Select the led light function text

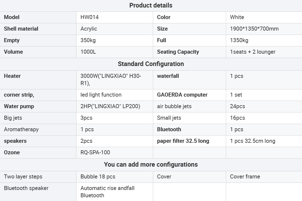[101, 95]
